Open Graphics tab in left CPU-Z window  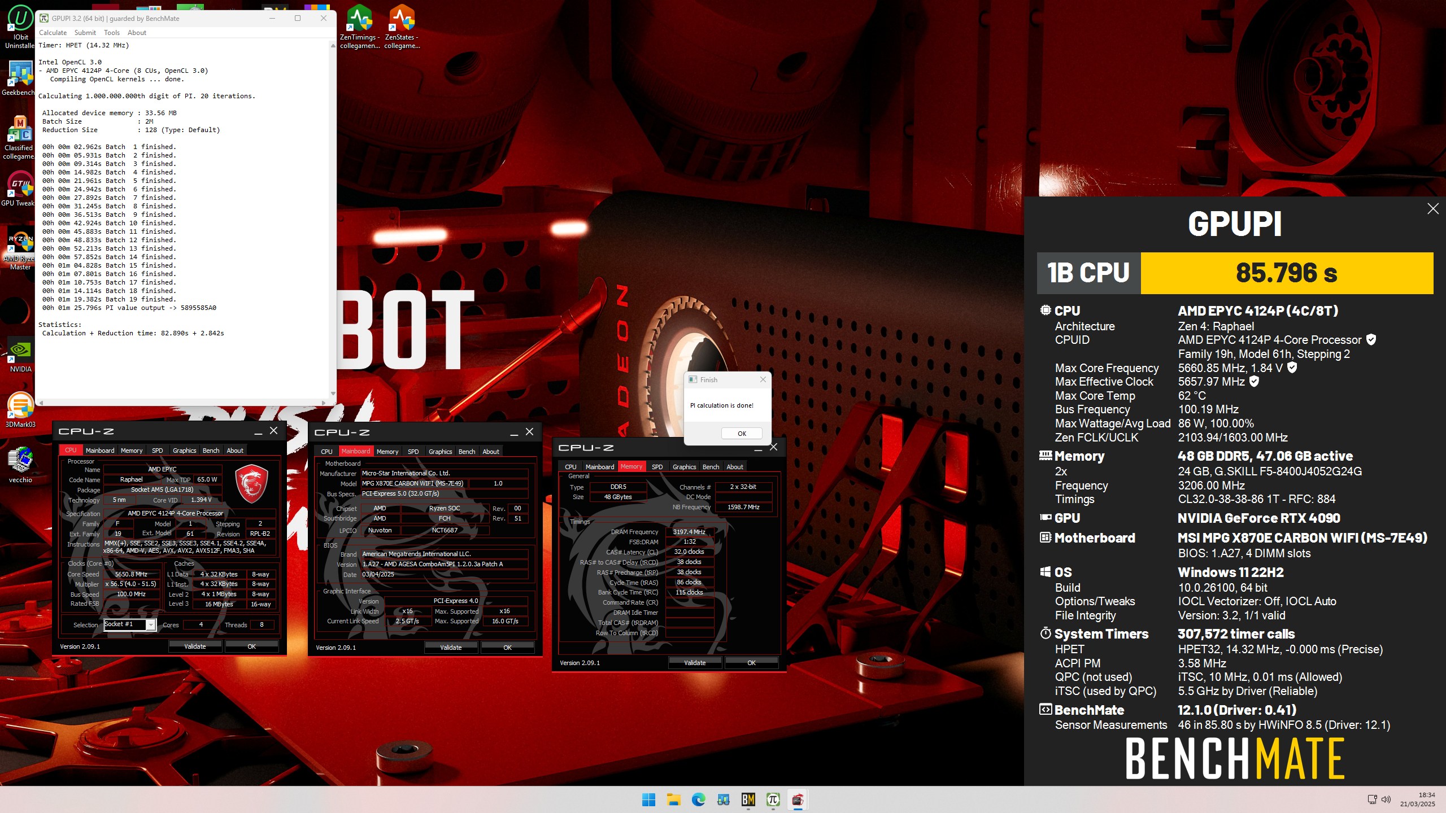pyautogui.click(x=185, y=451)
